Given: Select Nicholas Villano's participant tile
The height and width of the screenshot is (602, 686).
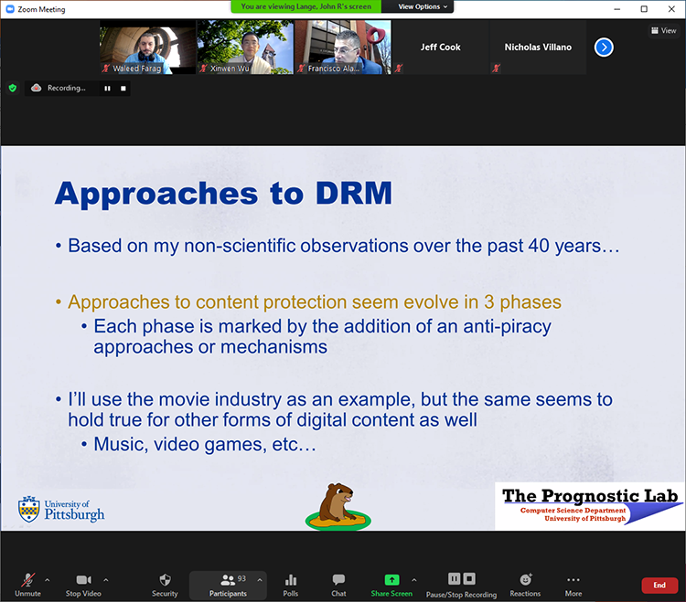Looking at the screenshot, I should point(538,48).
